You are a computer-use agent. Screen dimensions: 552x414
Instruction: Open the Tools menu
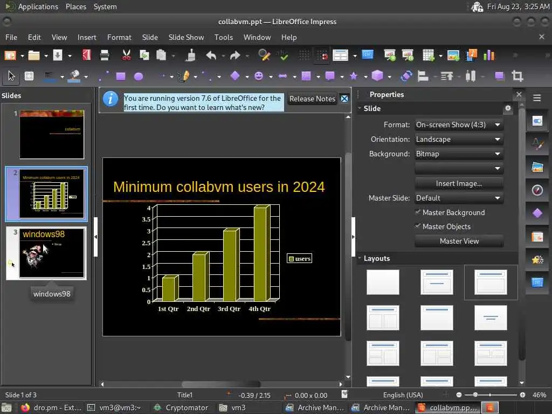click(x=224, y=37)
